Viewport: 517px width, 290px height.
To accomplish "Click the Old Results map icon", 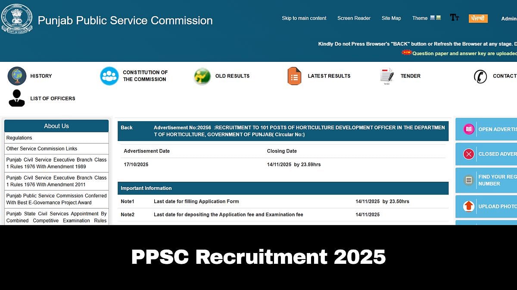I will pyautogui.click(x=202, y=75).
